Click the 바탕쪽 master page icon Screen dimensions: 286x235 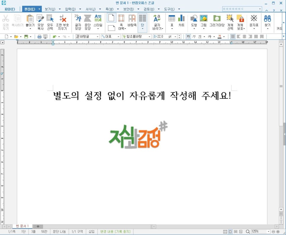coord(132,18)
